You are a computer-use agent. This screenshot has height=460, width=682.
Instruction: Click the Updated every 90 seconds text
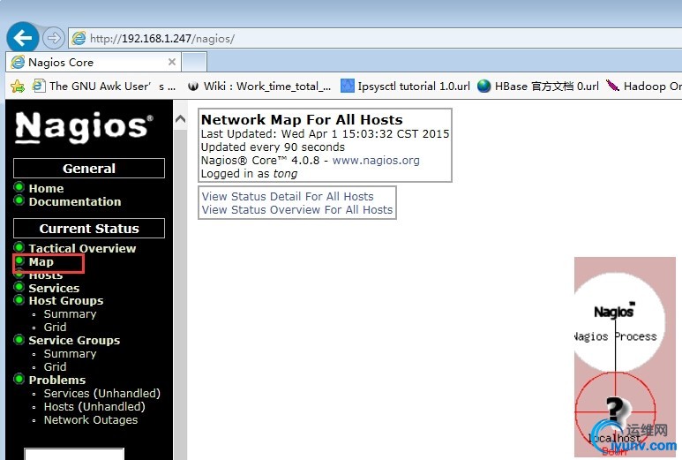273,147
